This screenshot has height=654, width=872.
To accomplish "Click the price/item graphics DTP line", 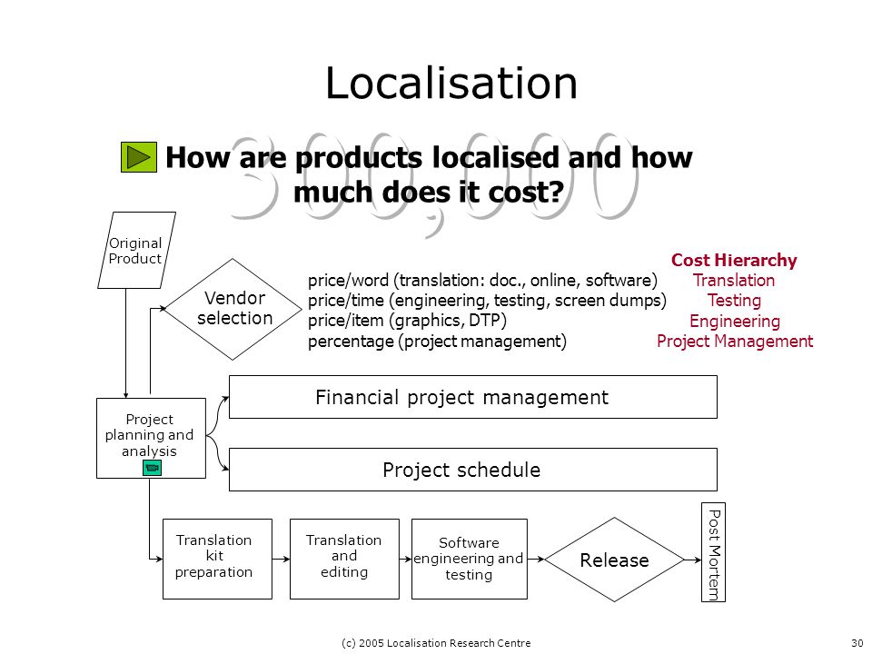I will pos(408,321).
